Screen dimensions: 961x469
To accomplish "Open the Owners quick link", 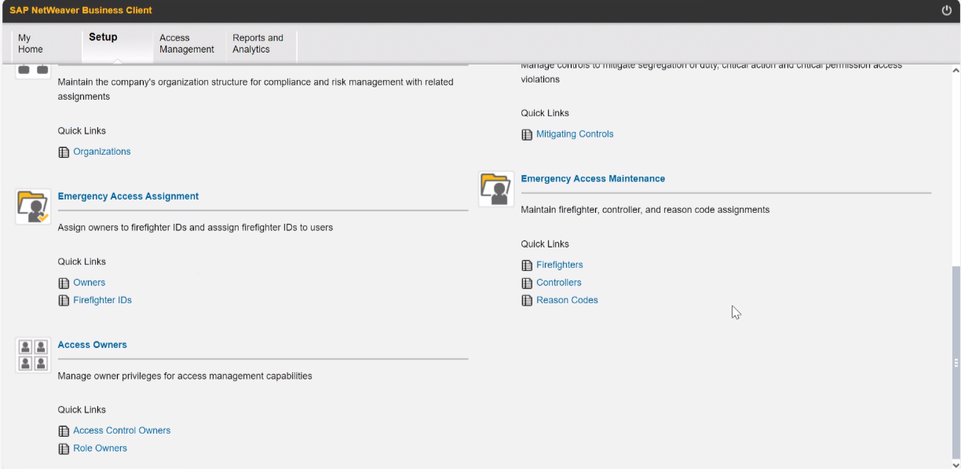I will (x=89, y=283).
